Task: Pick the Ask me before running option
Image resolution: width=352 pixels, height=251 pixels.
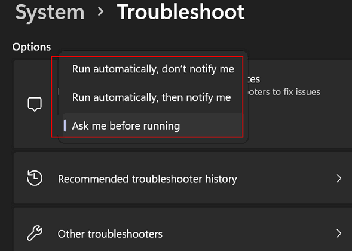Action: pyautogui.click(x=153, y=125)
